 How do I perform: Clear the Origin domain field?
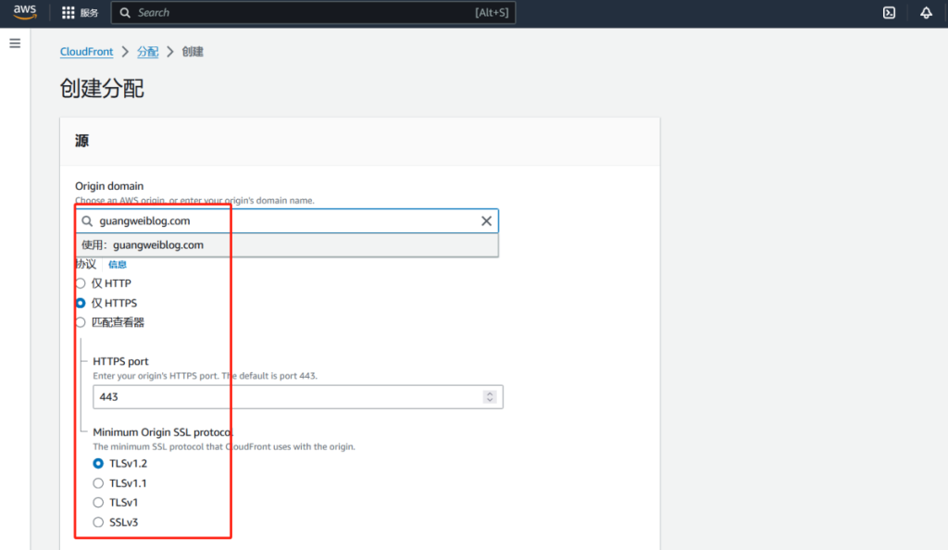click(x=486, y=221)
